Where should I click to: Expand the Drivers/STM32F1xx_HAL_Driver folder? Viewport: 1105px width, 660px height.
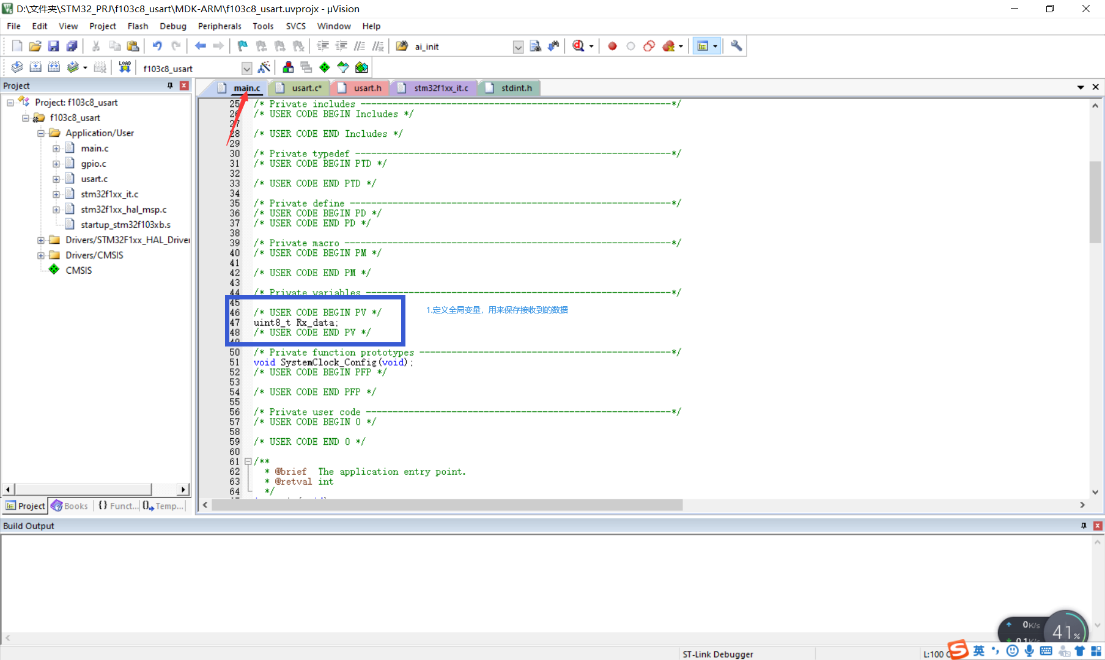click(41, 240)
